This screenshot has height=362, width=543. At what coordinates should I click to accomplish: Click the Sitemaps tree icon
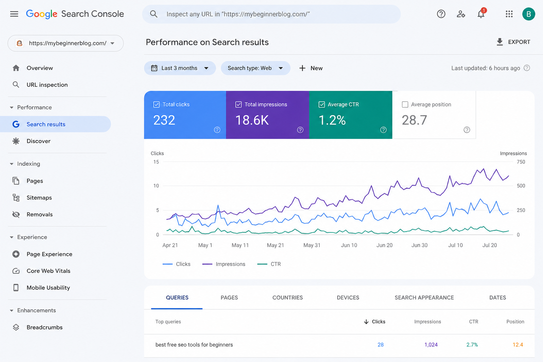point(16,198)
